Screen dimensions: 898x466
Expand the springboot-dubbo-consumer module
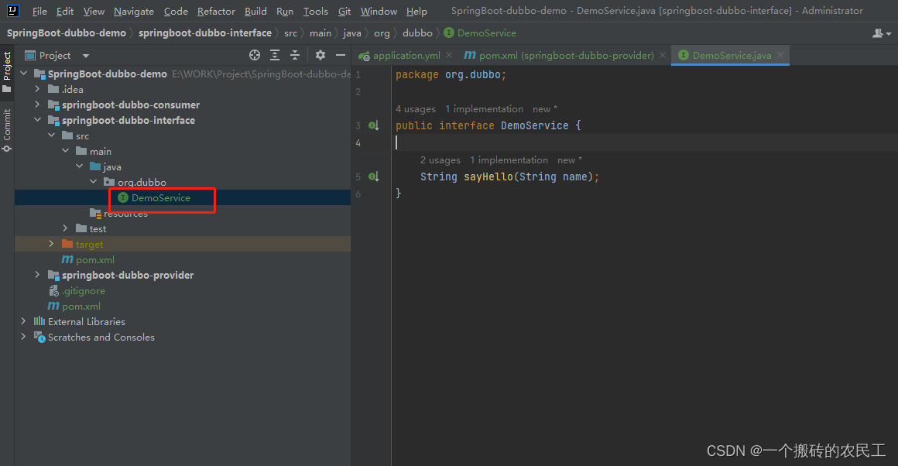tap(37, 105)
